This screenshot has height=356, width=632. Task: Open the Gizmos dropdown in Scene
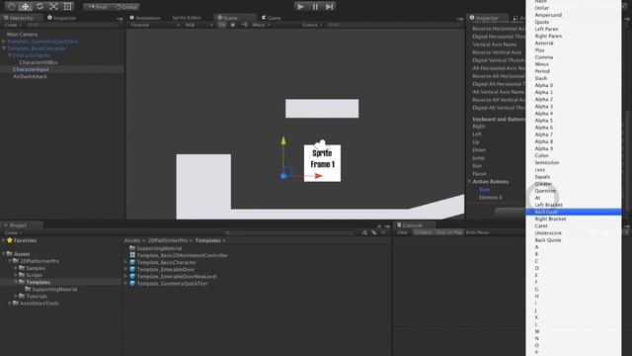point(312,25)
